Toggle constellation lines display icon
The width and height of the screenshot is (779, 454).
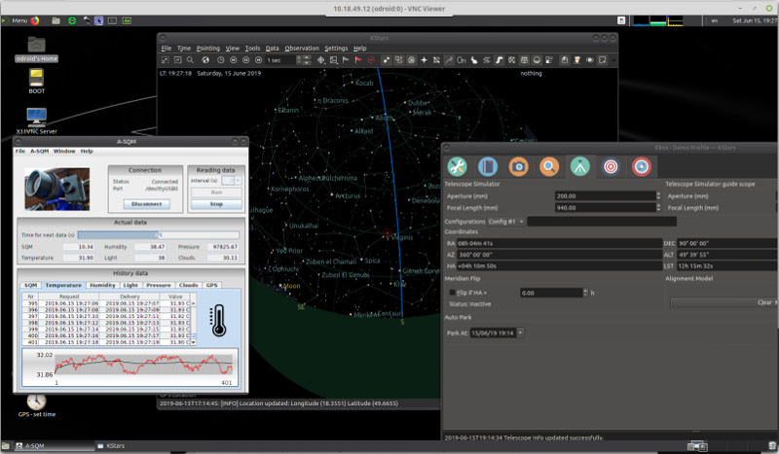(449, 60)
